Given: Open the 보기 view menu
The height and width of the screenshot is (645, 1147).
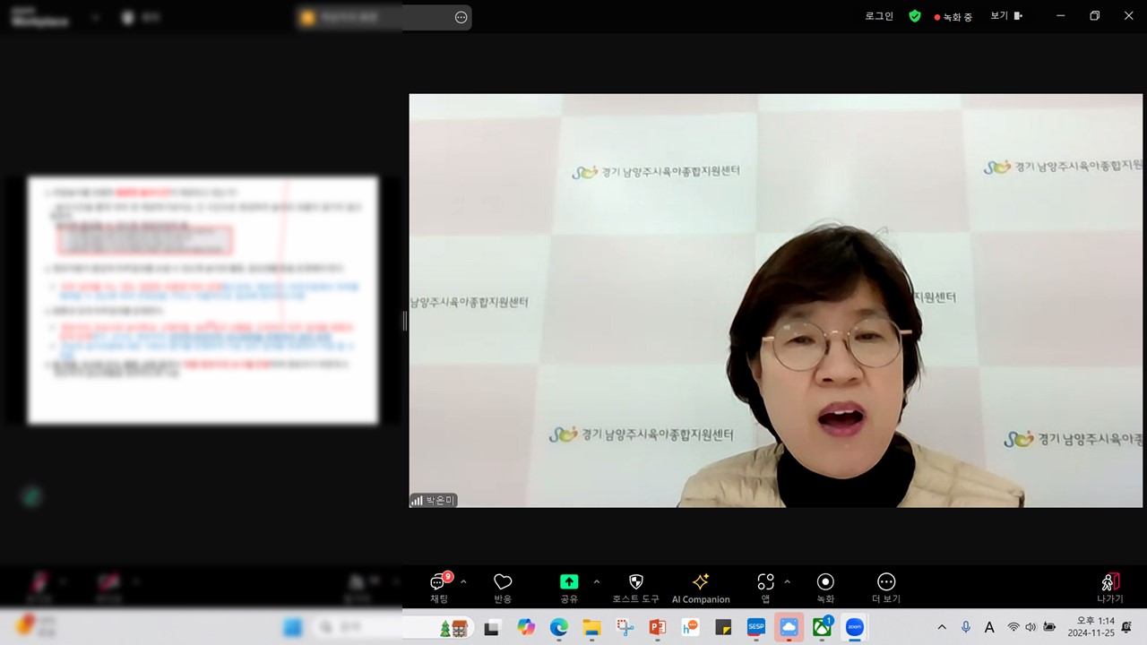Looking at the screenshot, I should tap(1006, 16).
